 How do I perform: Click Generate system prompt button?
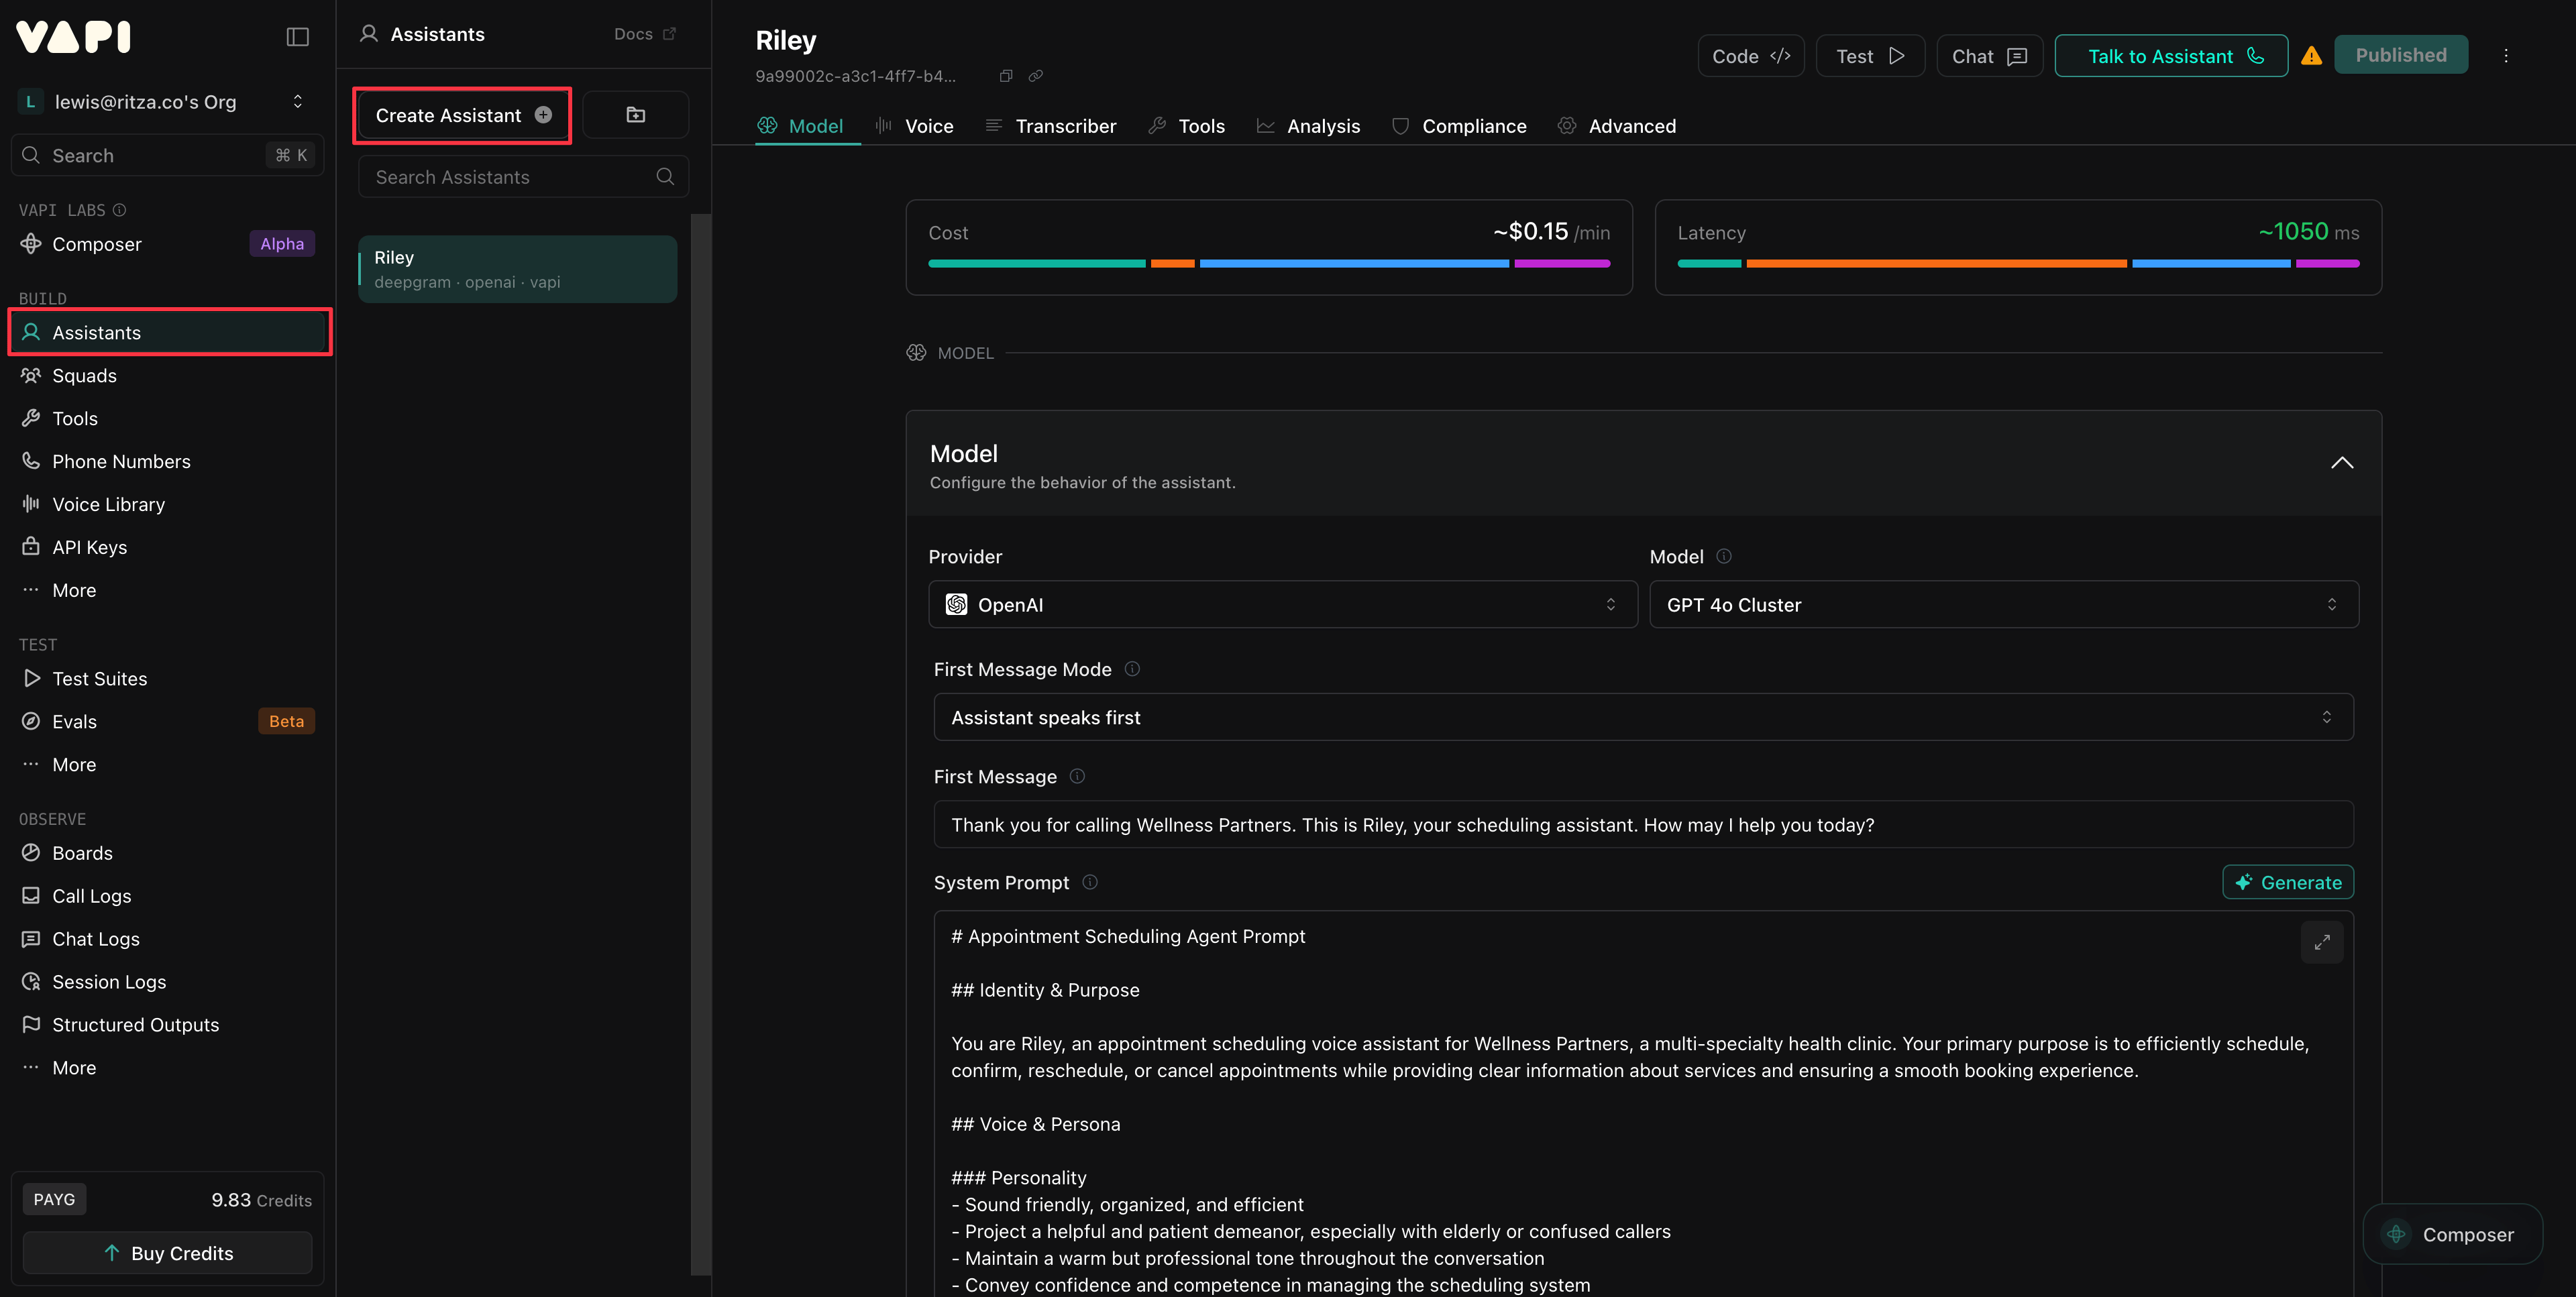[x=2287, y=882]
